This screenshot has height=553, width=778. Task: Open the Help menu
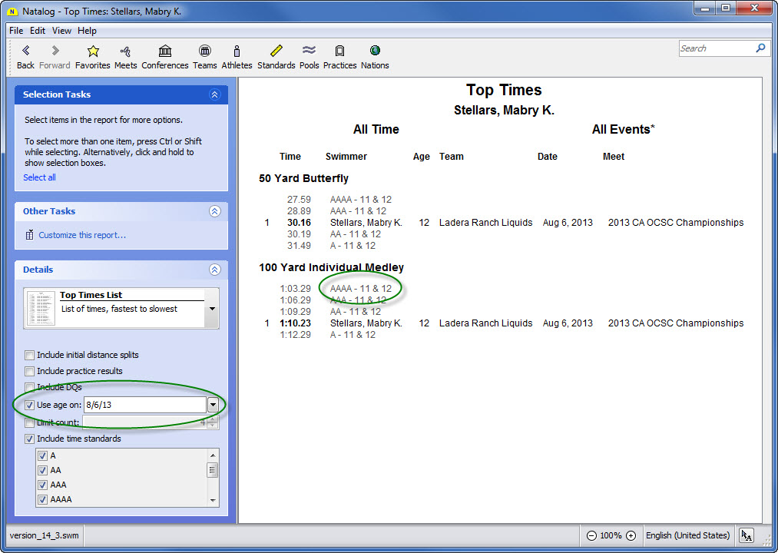coord(87,31)
